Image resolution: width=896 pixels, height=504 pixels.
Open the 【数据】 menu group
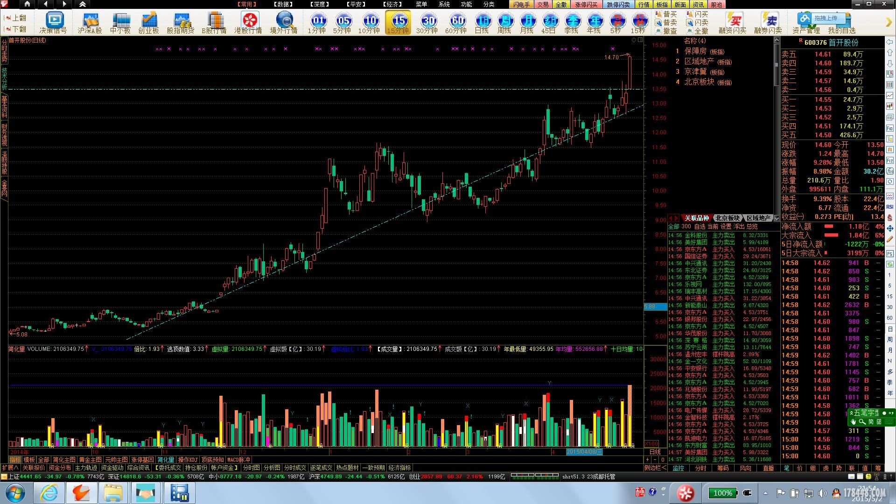283,4
